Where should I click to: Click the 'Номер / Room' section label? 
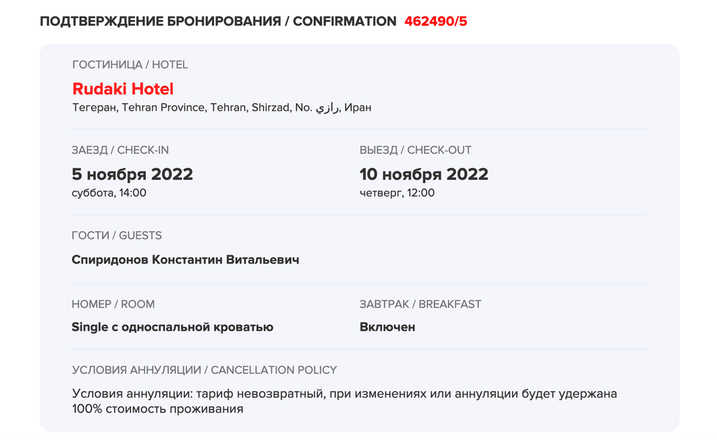point(113,304)
